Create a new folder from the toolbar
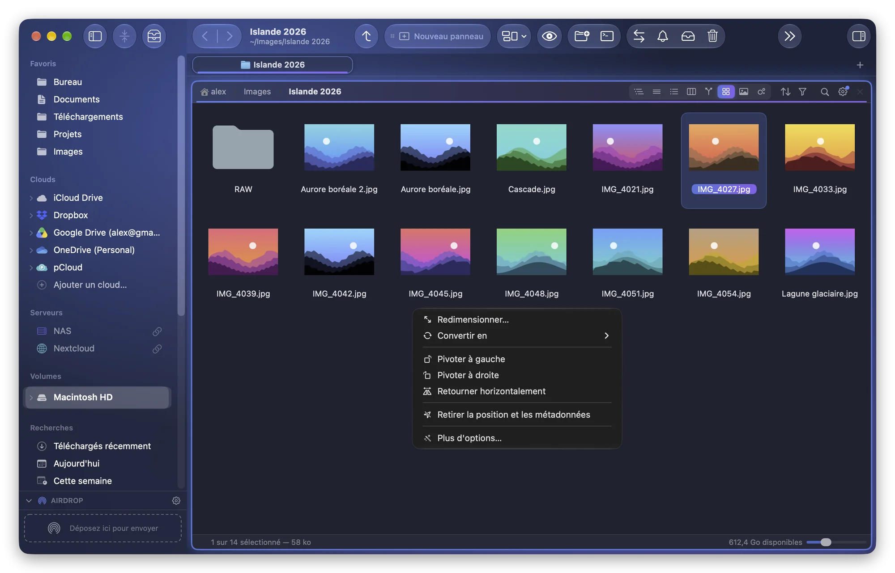This screenshot has height=573, width=895. coord(582,36)
